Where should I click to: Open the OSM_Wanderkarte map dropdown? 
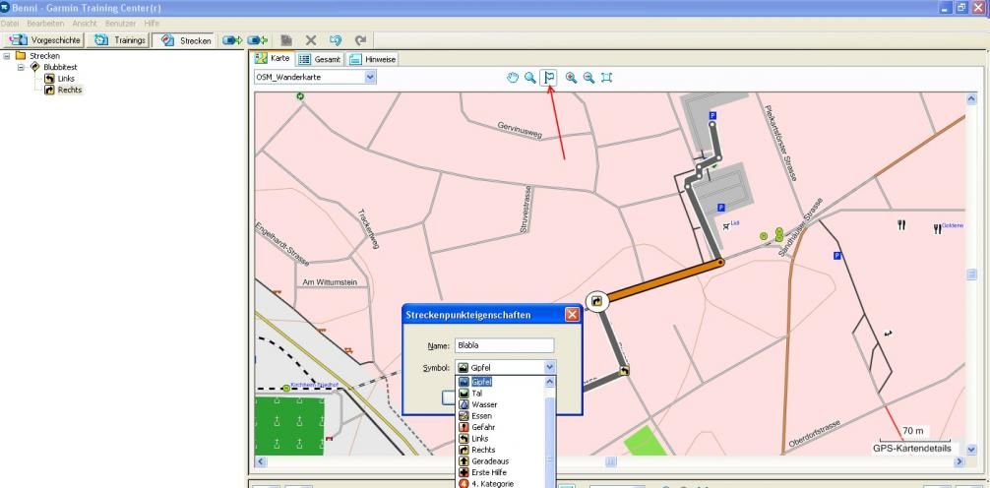tap(370, 77)
